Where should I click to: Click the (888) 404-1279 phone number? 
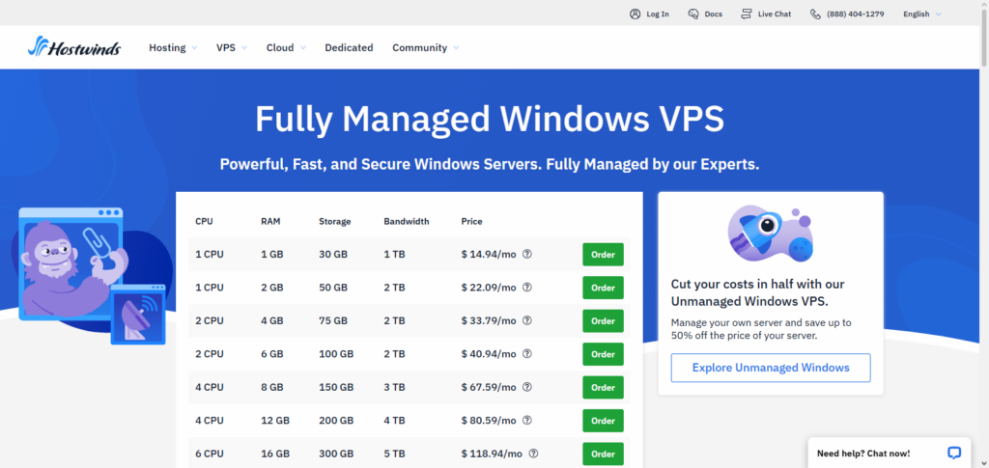click(x=856, y=14)
